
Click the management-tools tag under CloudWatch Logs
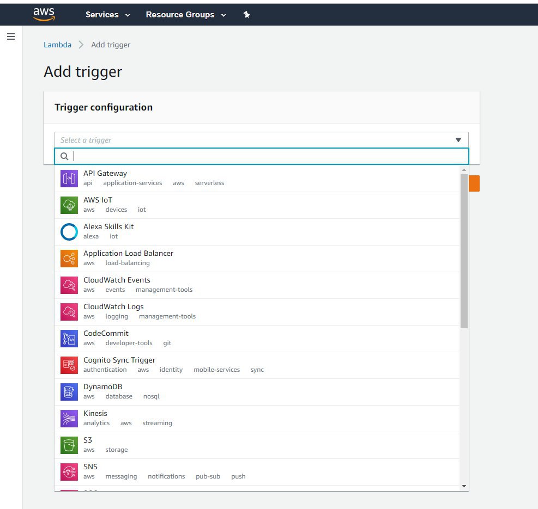[167, 316]
